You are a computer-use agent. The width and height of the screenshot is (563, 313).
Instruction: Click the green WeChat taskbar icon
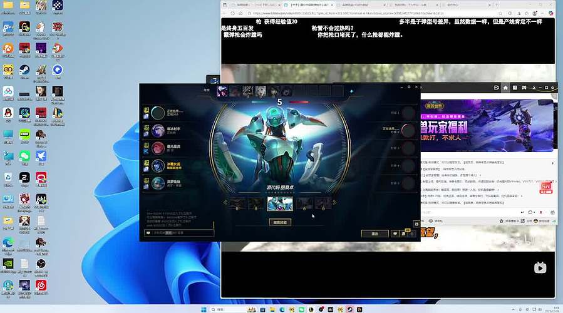301,309
